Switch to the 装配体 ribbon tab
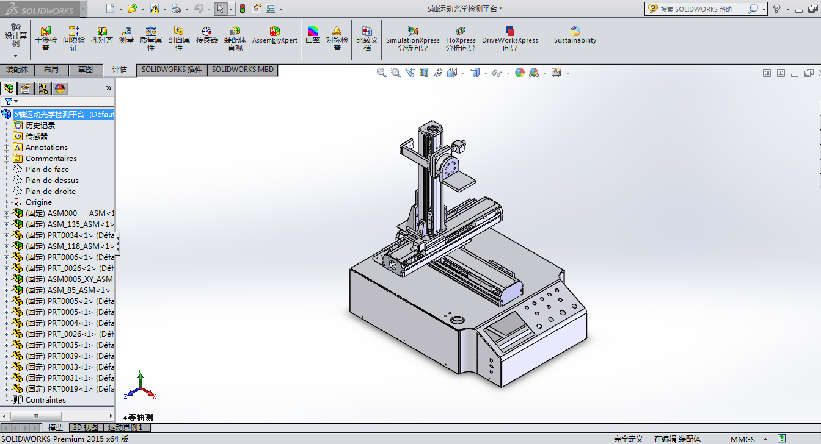 (x=17, y=70)
